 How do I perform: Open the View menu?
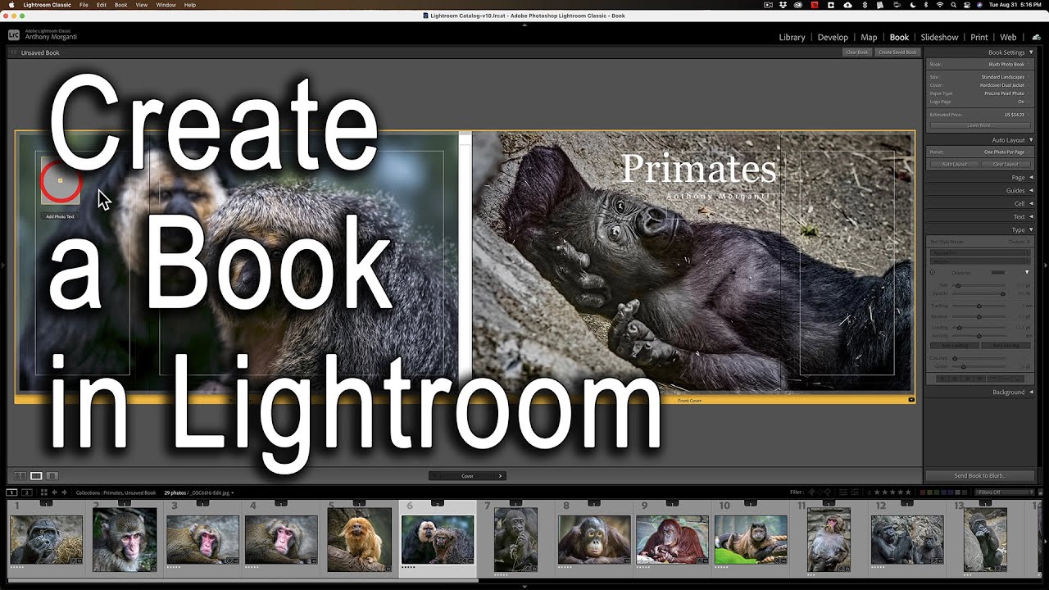141,5
